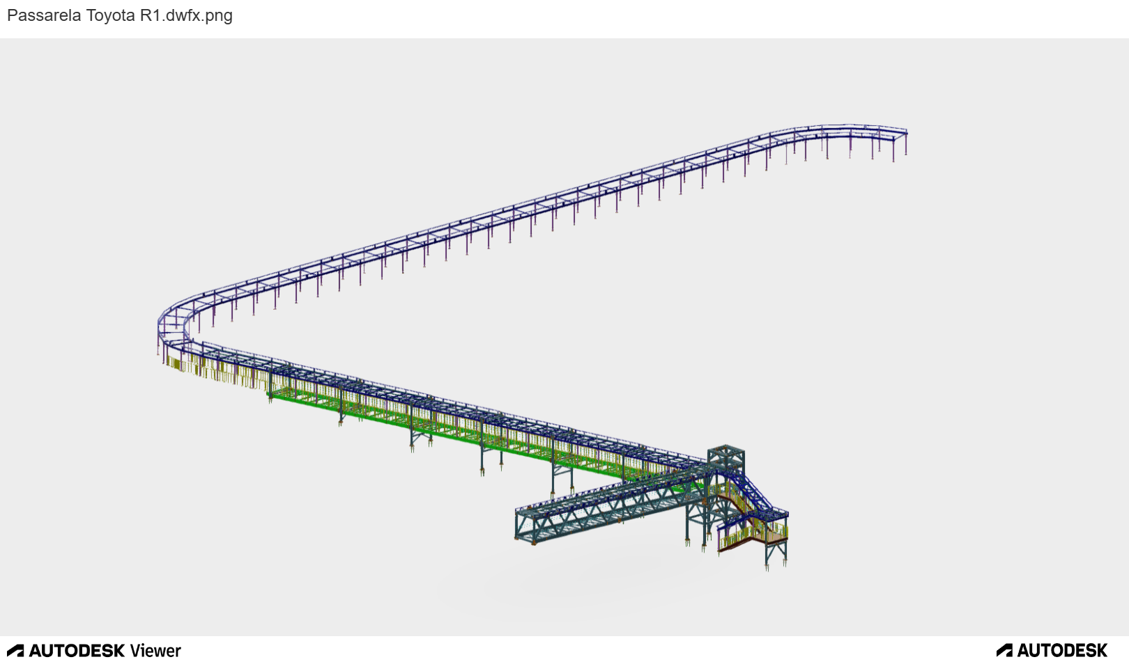Viewport: 1129px width, 671px height.
Task: Click the file name Passarela Toyota R1.dwfx.png
Action: point(120,15)
